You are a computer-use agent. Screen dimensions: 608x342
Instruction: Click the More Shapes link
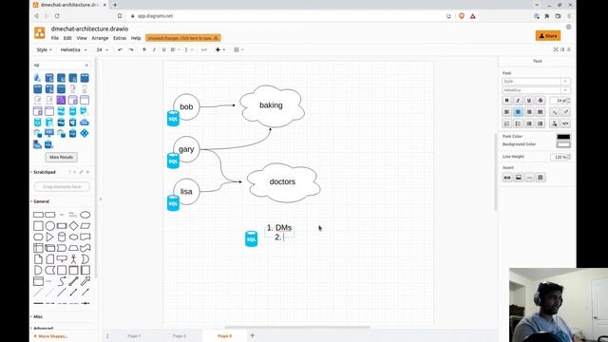pos(50,336)
